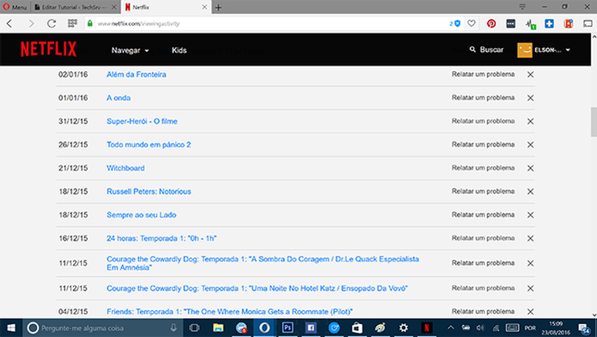
Task: Go forward with the browser forward arrow
Action: [x=31, y=24]
